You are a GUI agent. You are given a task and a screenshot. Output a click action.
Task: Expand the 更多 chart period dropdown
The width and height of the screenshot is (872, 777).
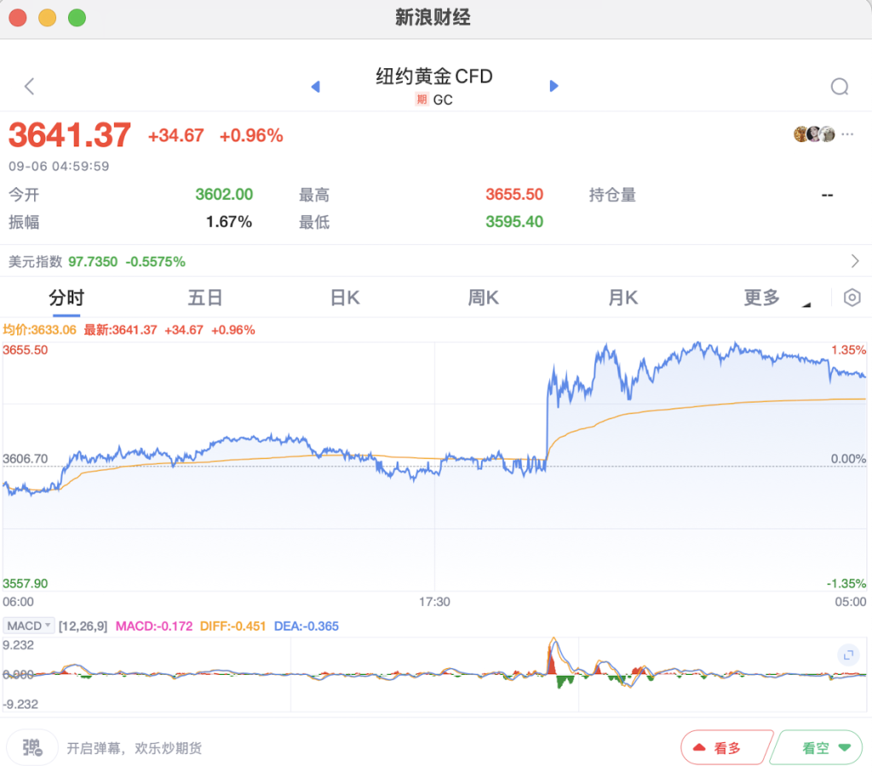(x=777, y=298)
